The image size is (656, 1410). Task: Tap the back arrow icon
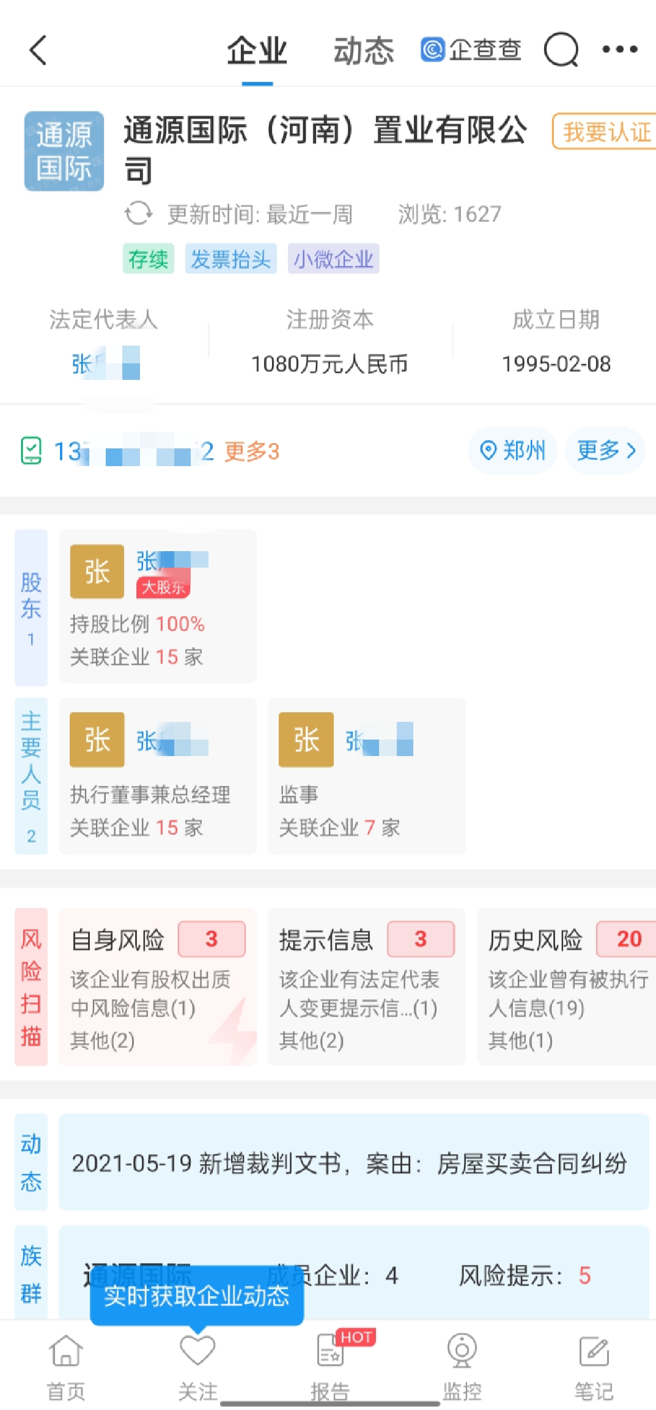point(38,50)
